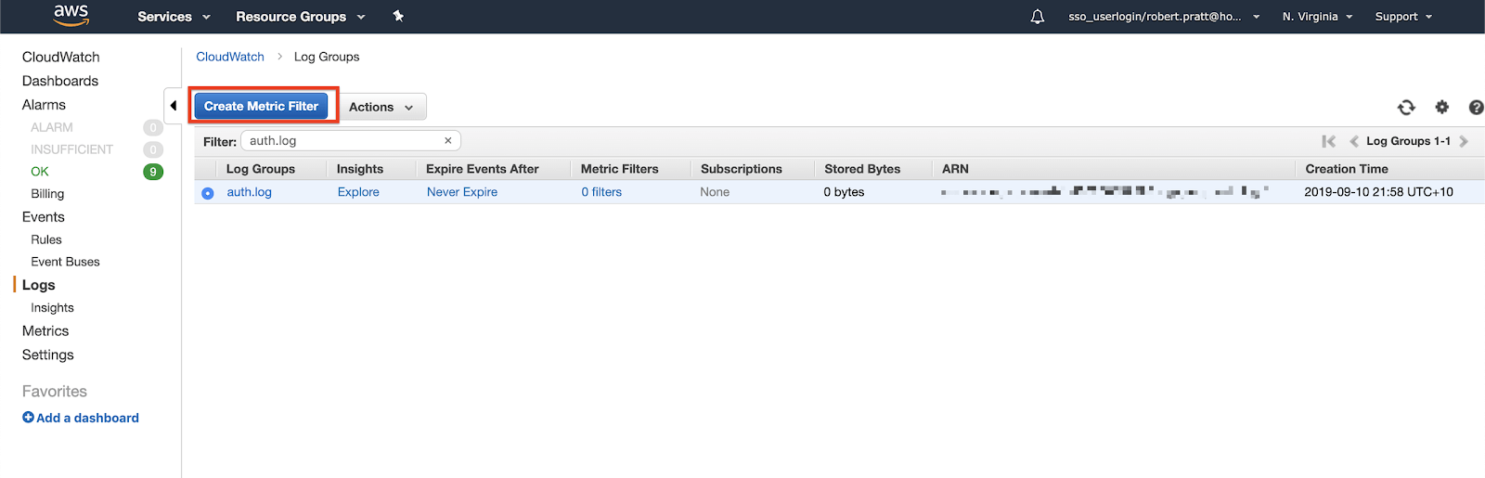
Task: Click the Log Groups breadcrumb text
Action: pyautogui.click(x=327, y=57)
